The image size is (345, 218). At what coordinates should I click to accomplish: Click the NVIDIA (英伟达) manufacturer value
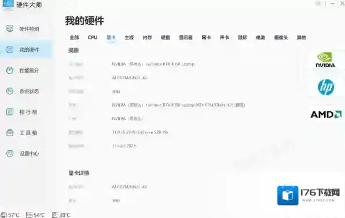pyautogui.click(x=127, y=119)
